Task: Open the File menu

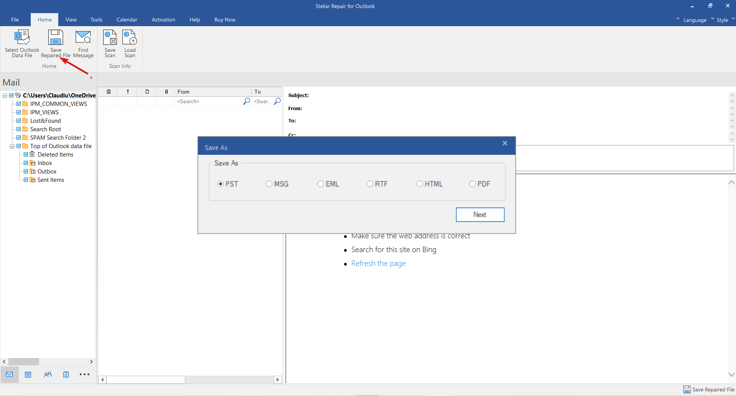Action: [x=15, y=20]
